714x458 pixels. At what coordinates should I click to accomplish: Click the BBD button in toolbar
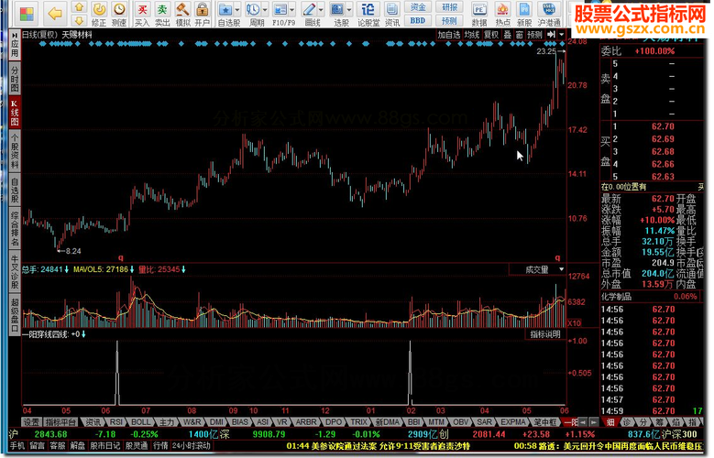coord(418,20)
